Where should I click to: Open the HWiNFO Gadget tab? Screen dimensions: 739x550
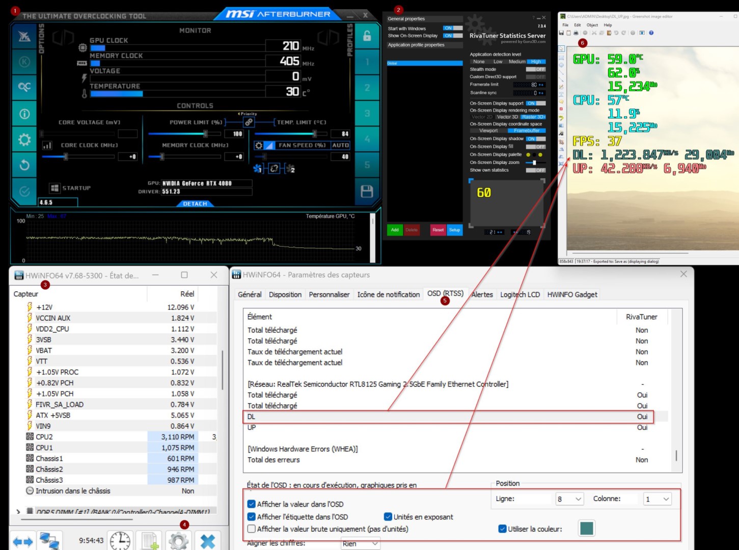(x=572, y=294)
